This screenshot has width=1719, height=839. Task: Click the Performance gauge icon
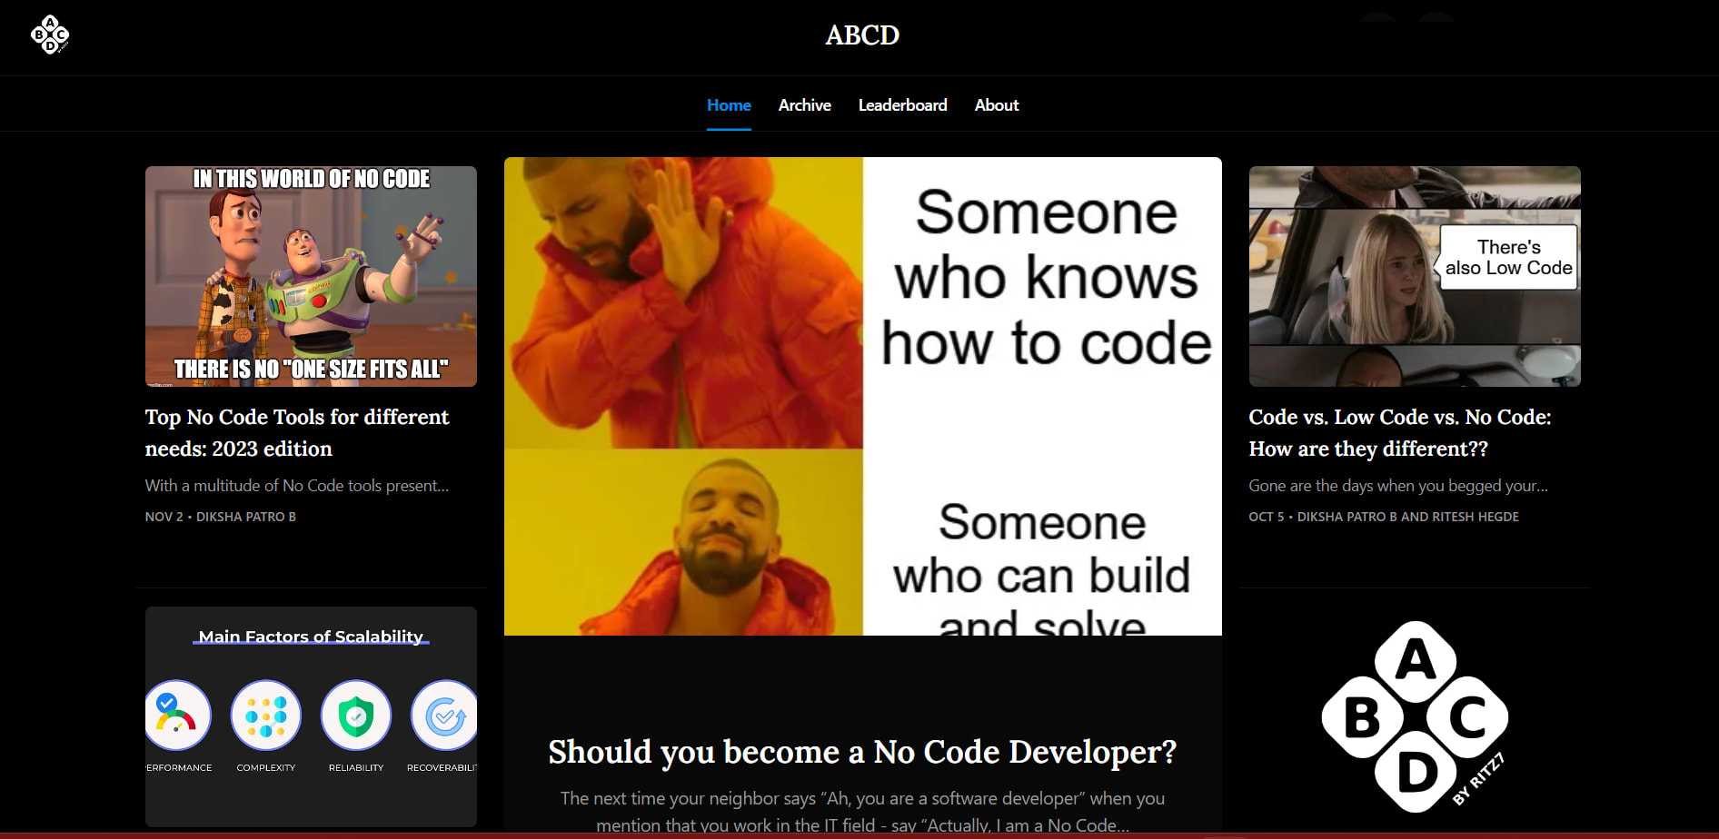click(x=177, y=716)
